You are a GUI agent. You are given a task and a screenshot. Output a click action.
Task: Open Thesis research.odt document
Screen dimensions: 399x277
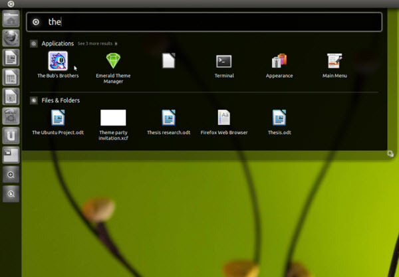click(168, 118)
